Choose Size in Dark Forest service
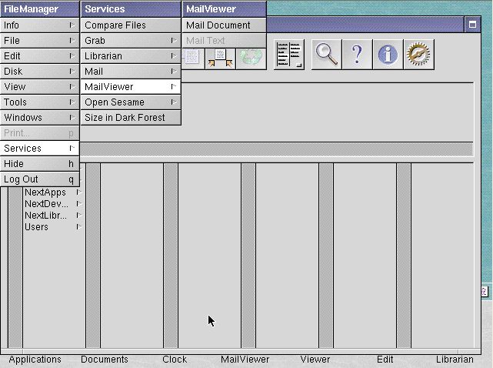493x368 pixels. 131,118
